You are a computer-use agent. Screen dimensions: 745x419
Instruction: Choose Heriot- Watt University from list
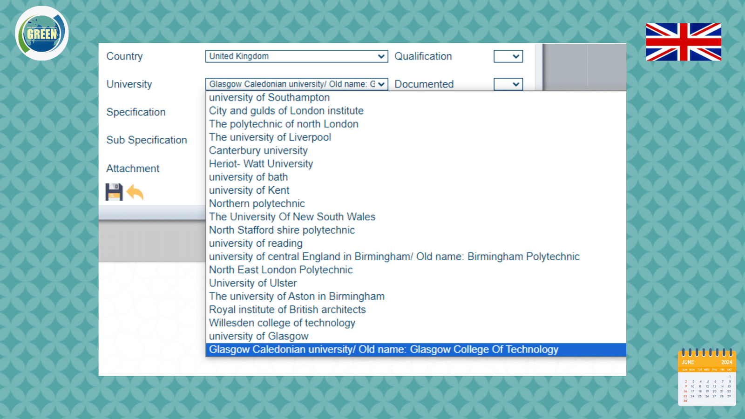(261, 164)
